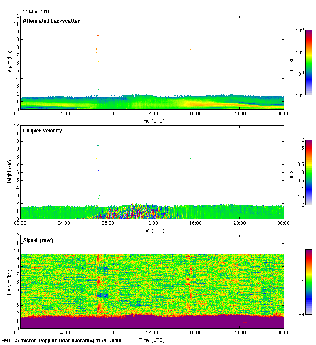The height and width of the screenshot is (345, 316).
Task: Click 'Time (UTC)' label under Signal plot
Action: point(152,340)
